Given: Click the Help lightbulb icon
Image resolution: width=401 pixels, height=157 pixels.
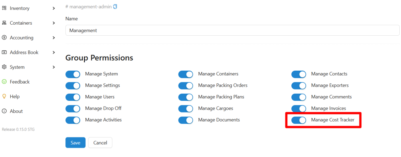Looking at the screenshot, I should pyautogui.click(x=4, y=96).
